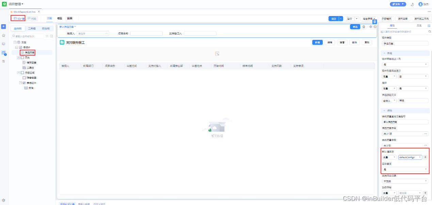Select 工具栏 in the control tree
Screen dimensions: 432x205
coord(30,68)
